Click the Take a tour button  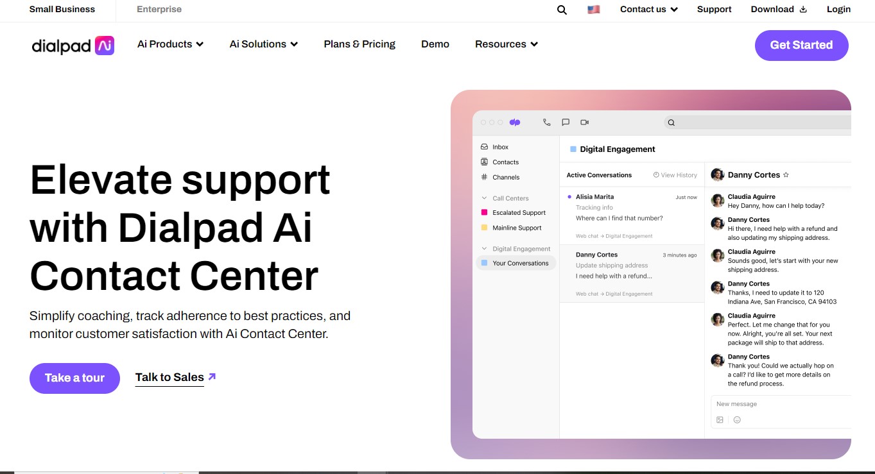pos(74,378)
